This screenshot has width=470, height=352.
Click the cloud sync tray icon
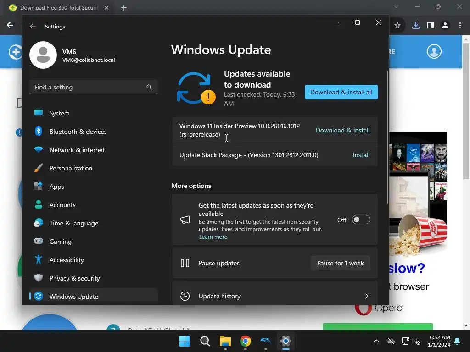(391, 341)
